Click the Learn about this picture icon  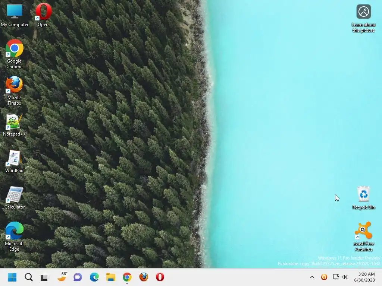(363, 18)
